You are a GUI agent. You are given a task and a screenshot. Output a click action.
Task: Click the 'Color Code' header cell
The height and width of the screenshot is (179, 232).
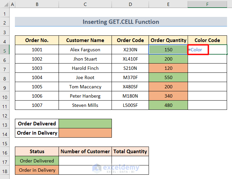point(207,40)
